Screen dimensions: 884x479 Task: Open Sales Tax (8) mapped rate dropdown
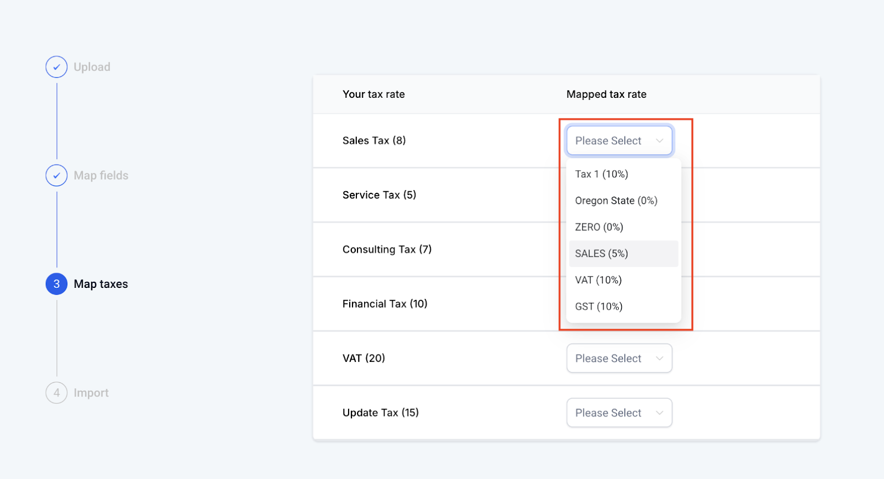619,141
